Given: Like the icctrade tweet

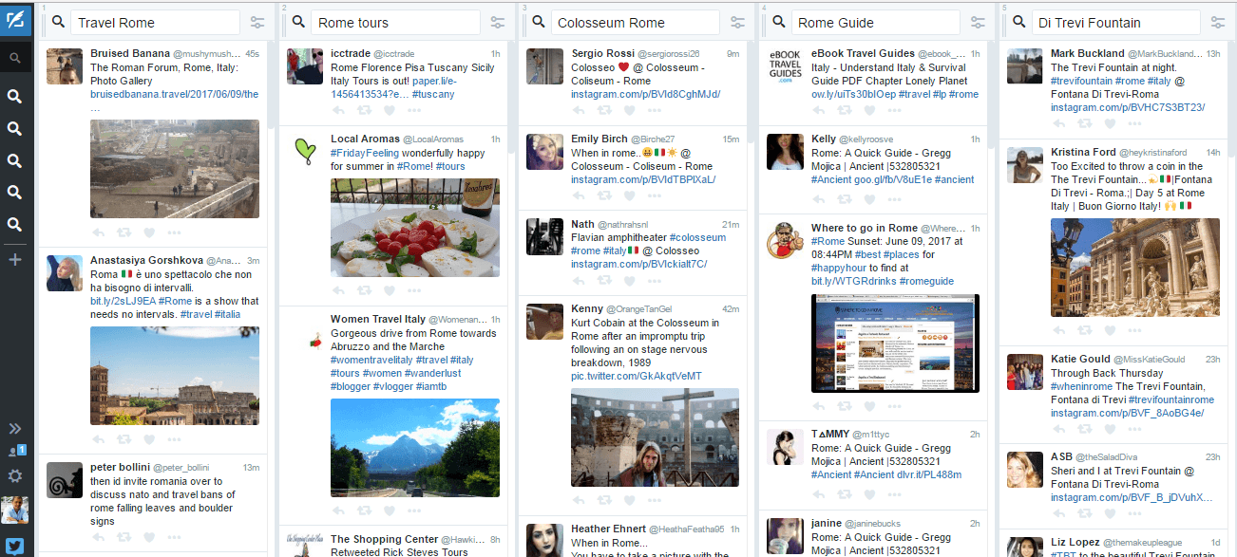Looking at the screenshot, I should coord(390,111).
